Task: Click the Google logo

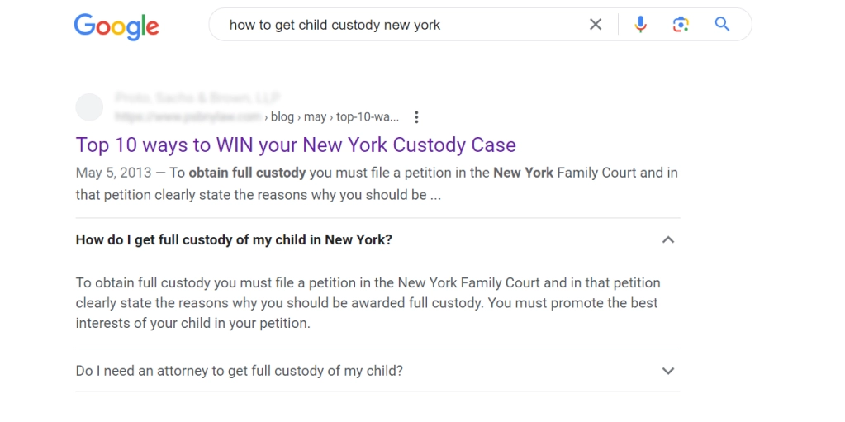Action: 116,26
